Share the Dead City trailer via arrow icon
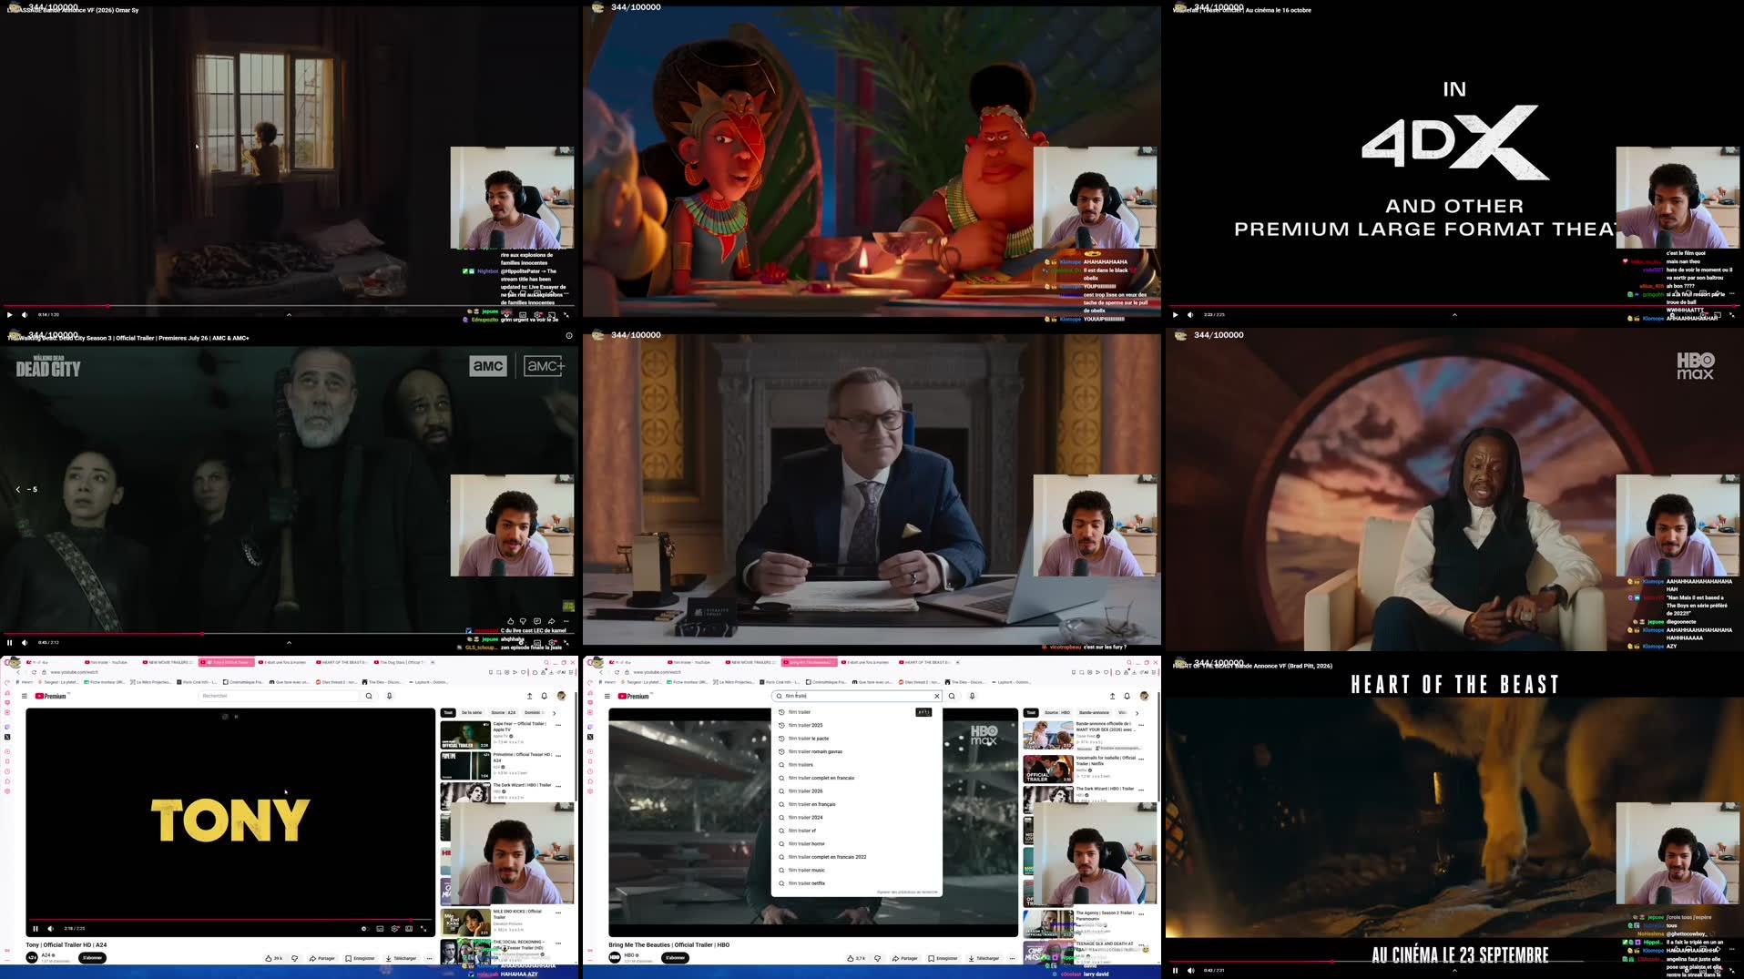 coord(551,621)
